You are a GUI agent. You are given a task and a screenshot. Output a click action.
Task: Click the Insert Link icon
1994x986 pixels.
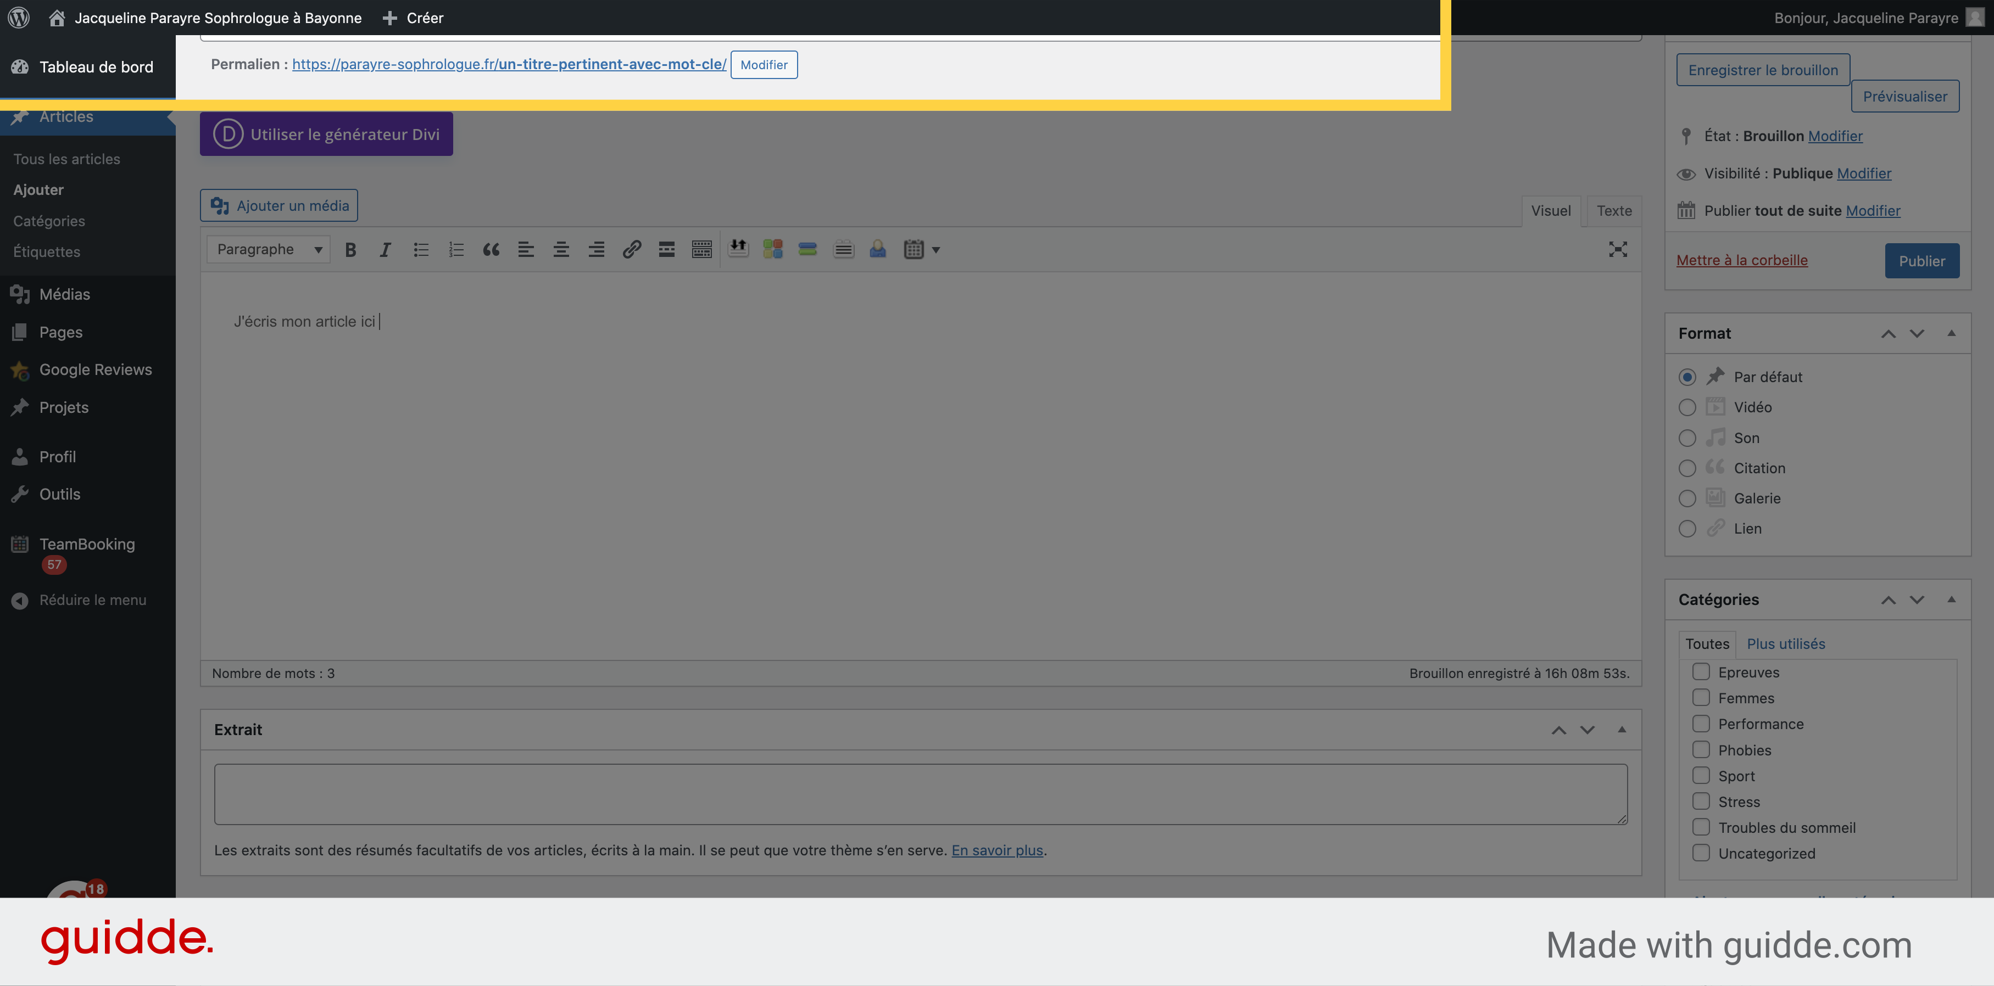coord(630,249)
